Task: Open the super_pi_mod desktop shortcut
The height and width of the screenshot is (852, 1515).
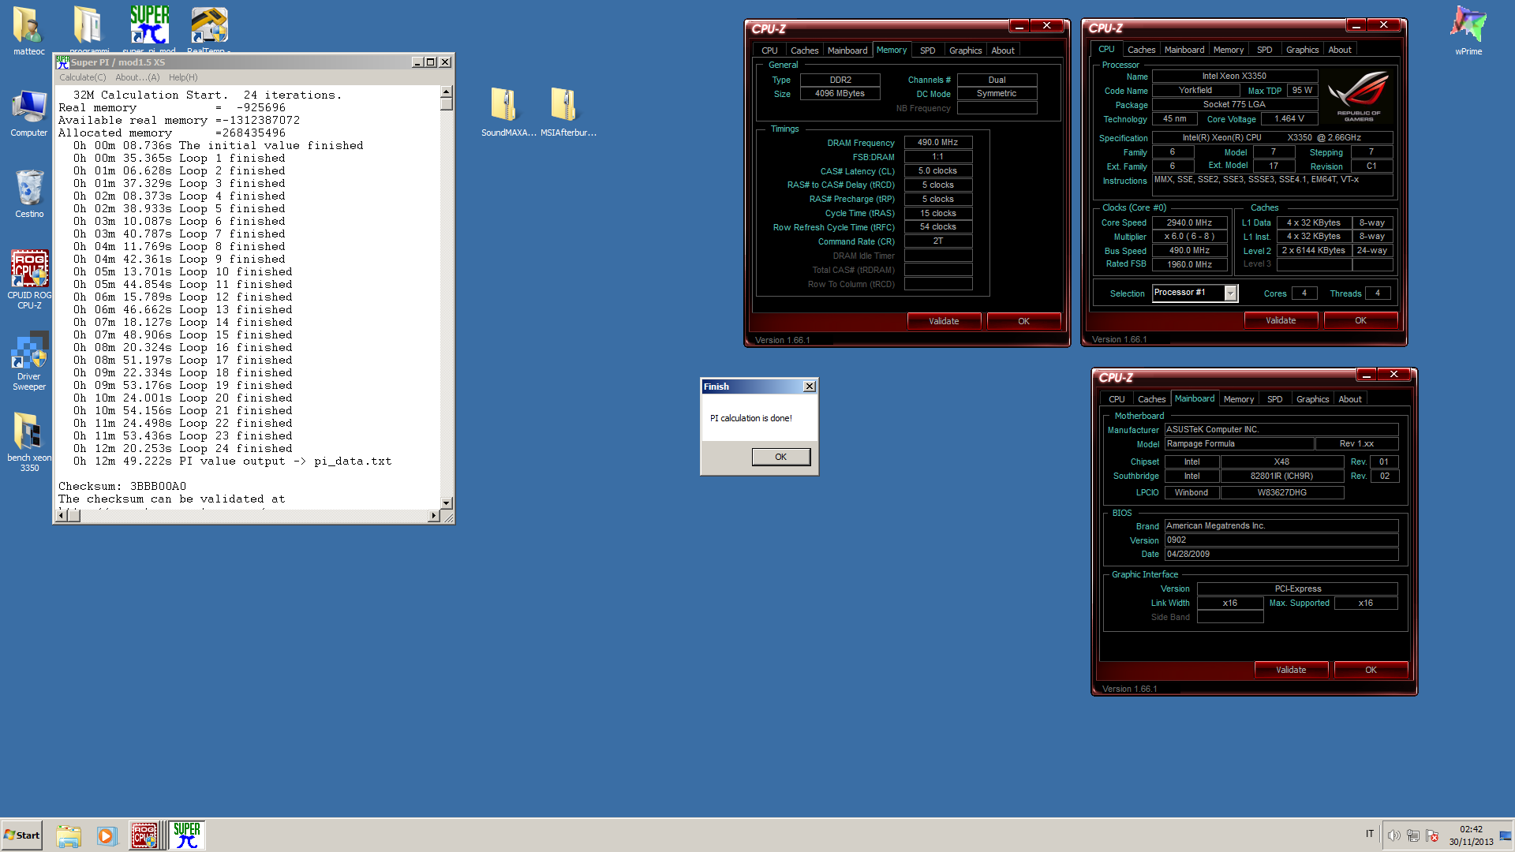Action: coord(149,28)
